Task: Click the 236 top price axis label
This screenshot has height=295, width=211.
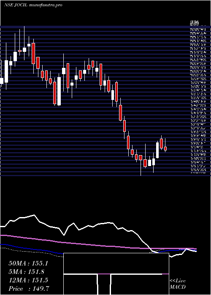Action: 195,23
